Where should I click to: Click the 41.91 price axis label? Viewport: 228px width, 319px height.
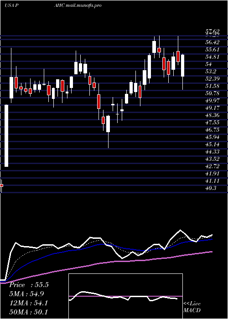pyautogui.click(x=212, y=174)
